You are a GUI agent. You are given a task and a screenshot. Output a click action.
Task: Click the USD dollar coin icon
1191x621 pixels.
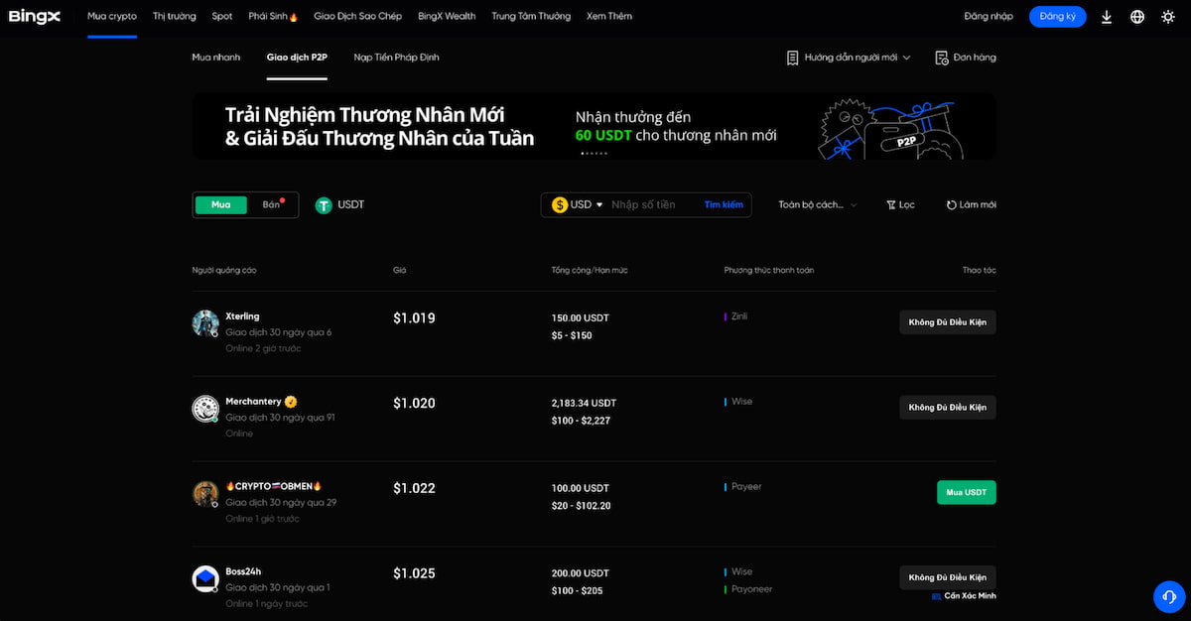(559, 204)
